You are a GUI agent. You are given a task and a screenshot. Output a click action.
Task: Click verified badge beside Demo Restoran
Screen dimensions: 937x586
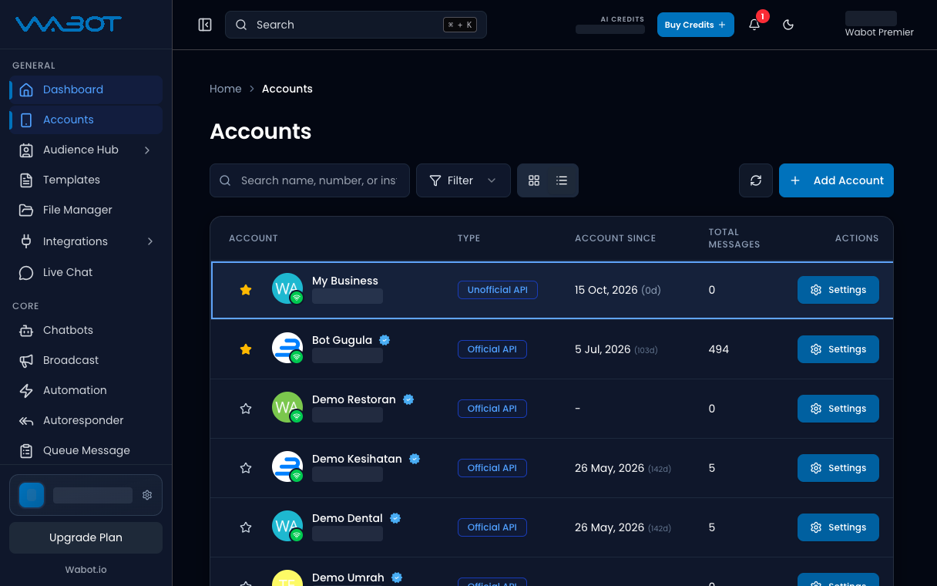408,399
